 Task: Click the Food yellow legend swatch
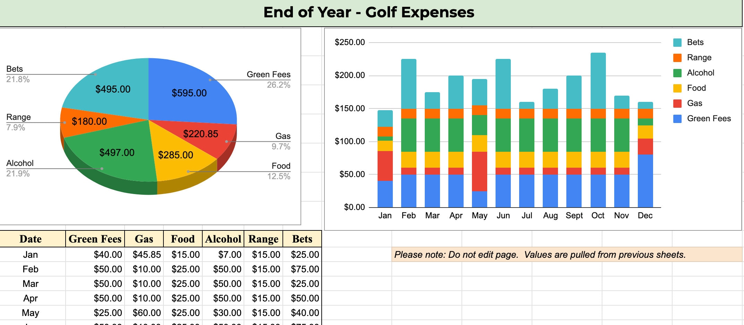pyautogui.click(x=678, y=88)
